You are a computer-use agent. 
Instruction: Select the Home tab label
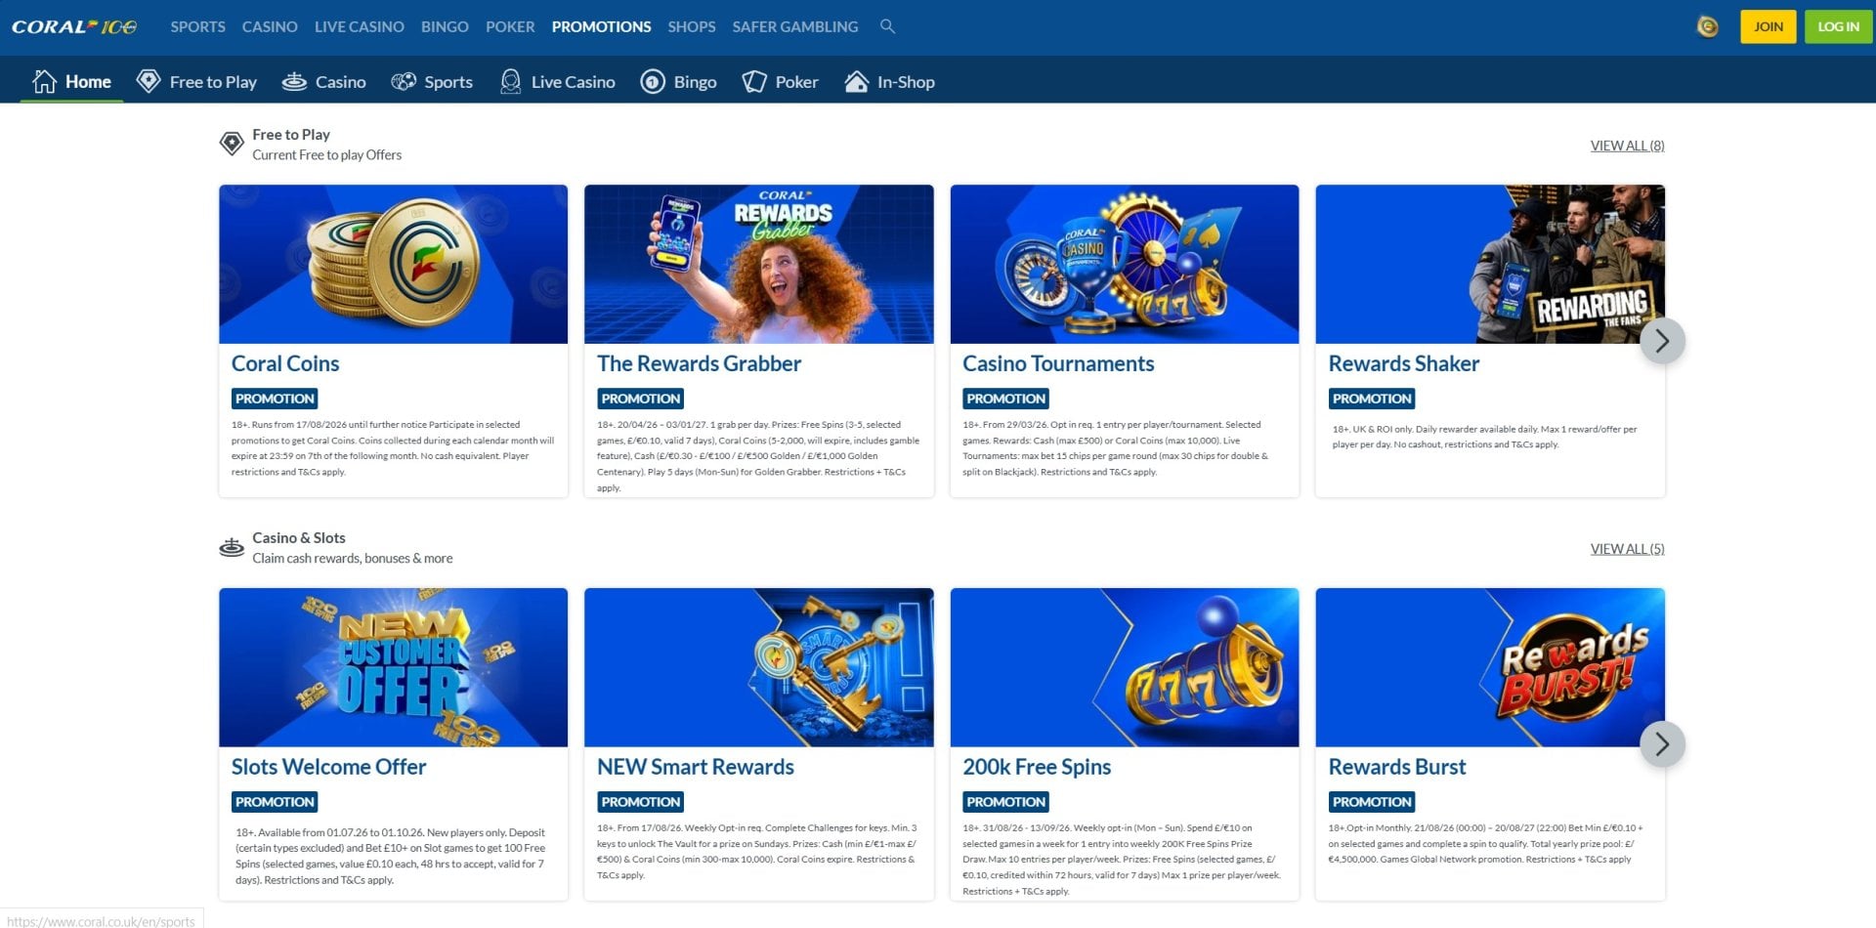pos(88,82)
